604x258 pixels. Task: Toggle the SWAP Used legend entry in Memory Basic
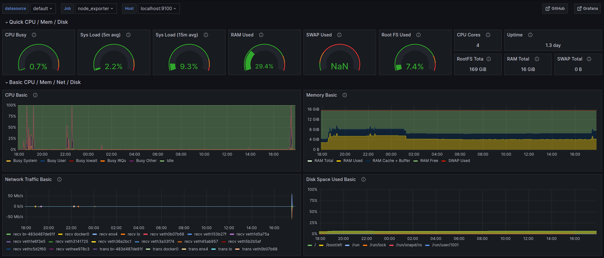459,161
